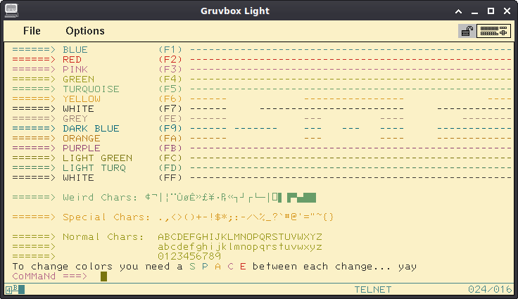The height and width of the screenshot is (299, 518).
Task: Click the TELNET status text
Action: (373, 290)
